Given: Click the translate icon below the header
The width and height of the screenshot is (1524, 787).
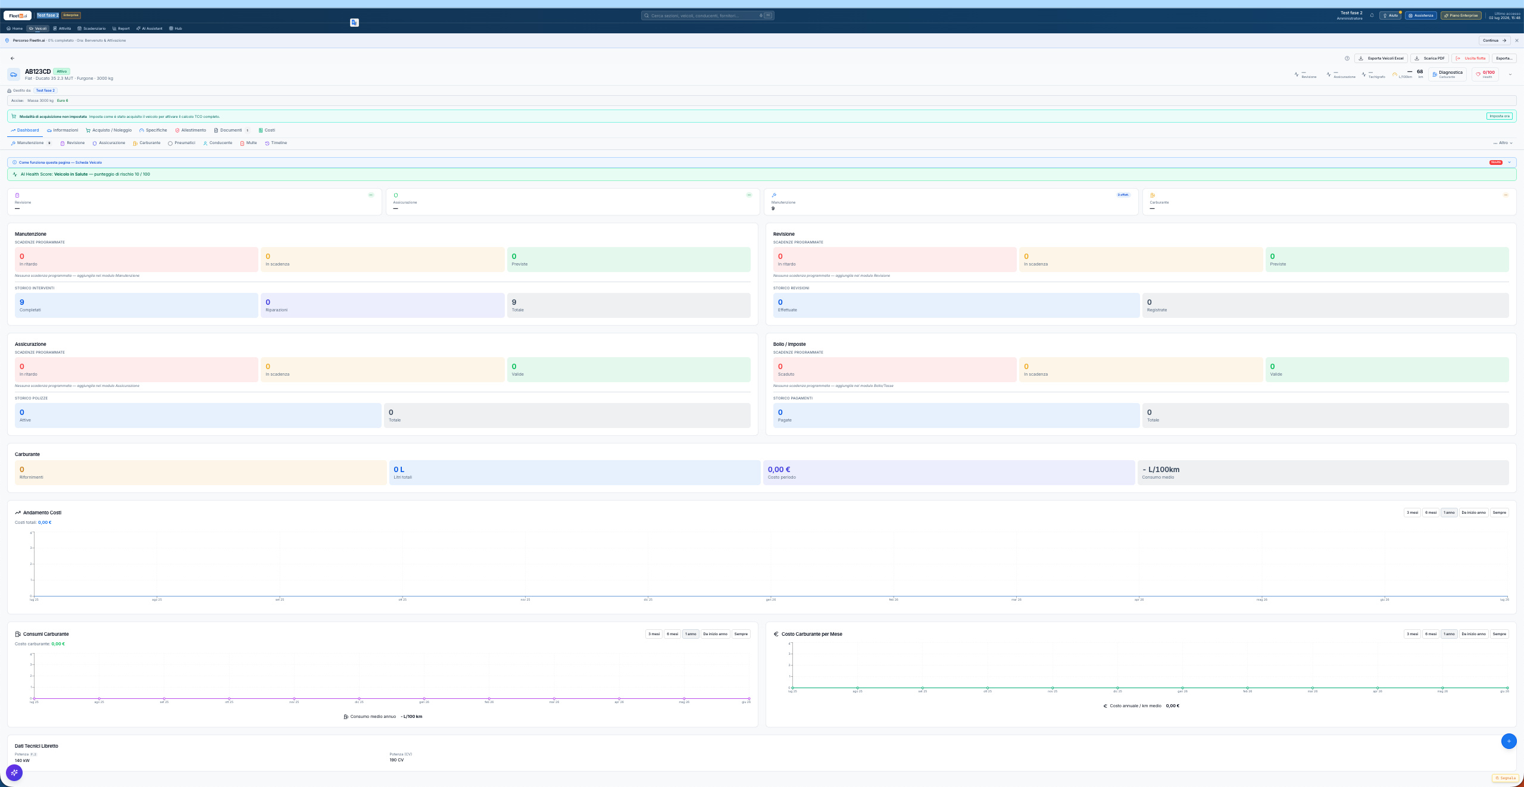Looking at the screenshot, I should coord(354,23).
